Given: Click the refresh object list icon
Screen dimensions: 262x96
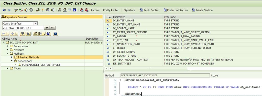Looking at the screenshot, I should (x=48, y=34).
